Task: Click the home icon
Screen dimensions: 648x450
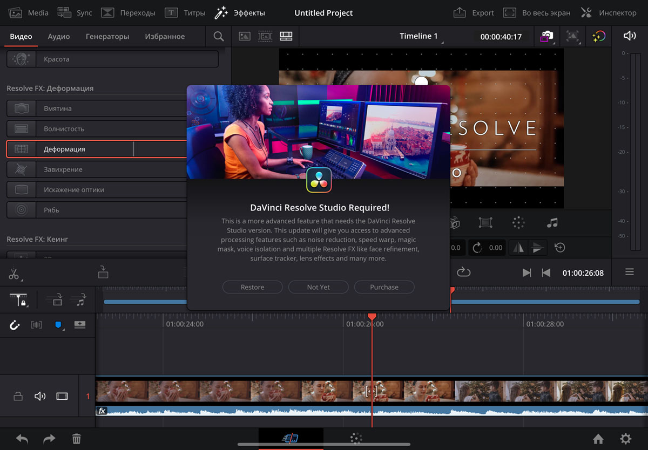Action: [x=598, y=439]
